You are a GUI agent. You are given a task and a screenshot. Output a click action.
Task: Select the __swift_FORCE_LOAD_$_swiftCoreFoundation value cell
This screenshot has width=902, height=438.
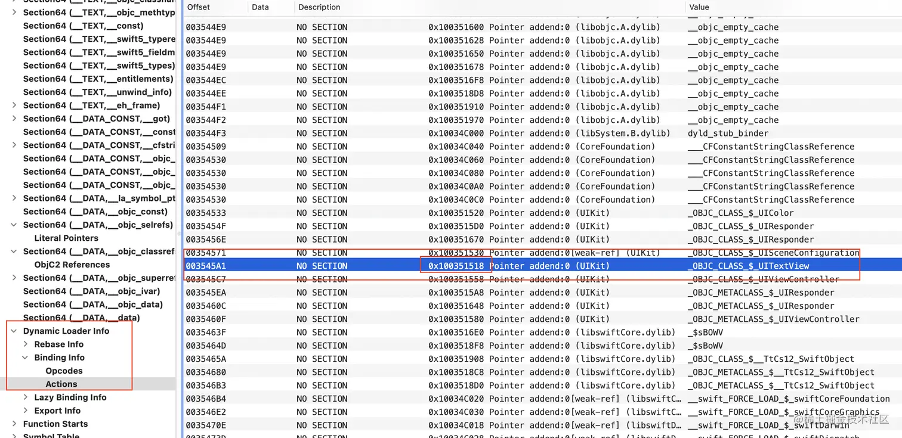789,399
